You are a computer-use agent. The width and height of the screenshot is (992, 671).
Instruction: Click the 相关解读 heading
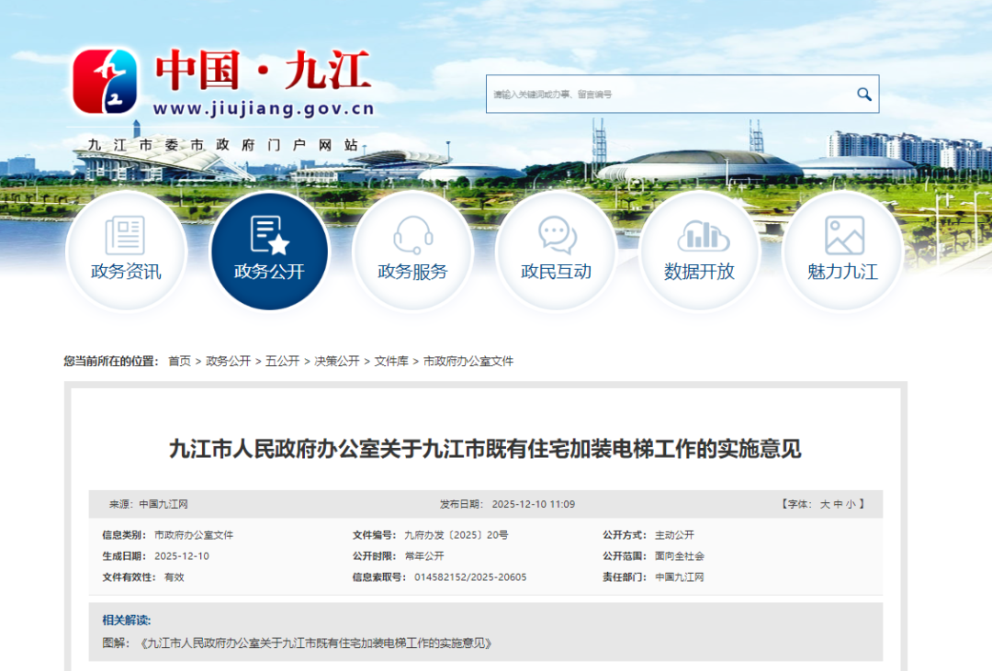[127, 620]
